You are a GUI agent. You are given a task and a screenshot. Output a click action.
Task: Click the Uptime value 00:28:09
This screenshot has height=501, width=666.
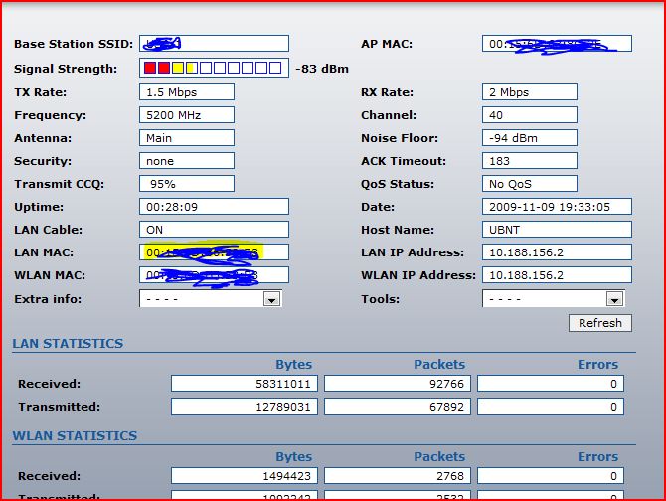point(214,207)
